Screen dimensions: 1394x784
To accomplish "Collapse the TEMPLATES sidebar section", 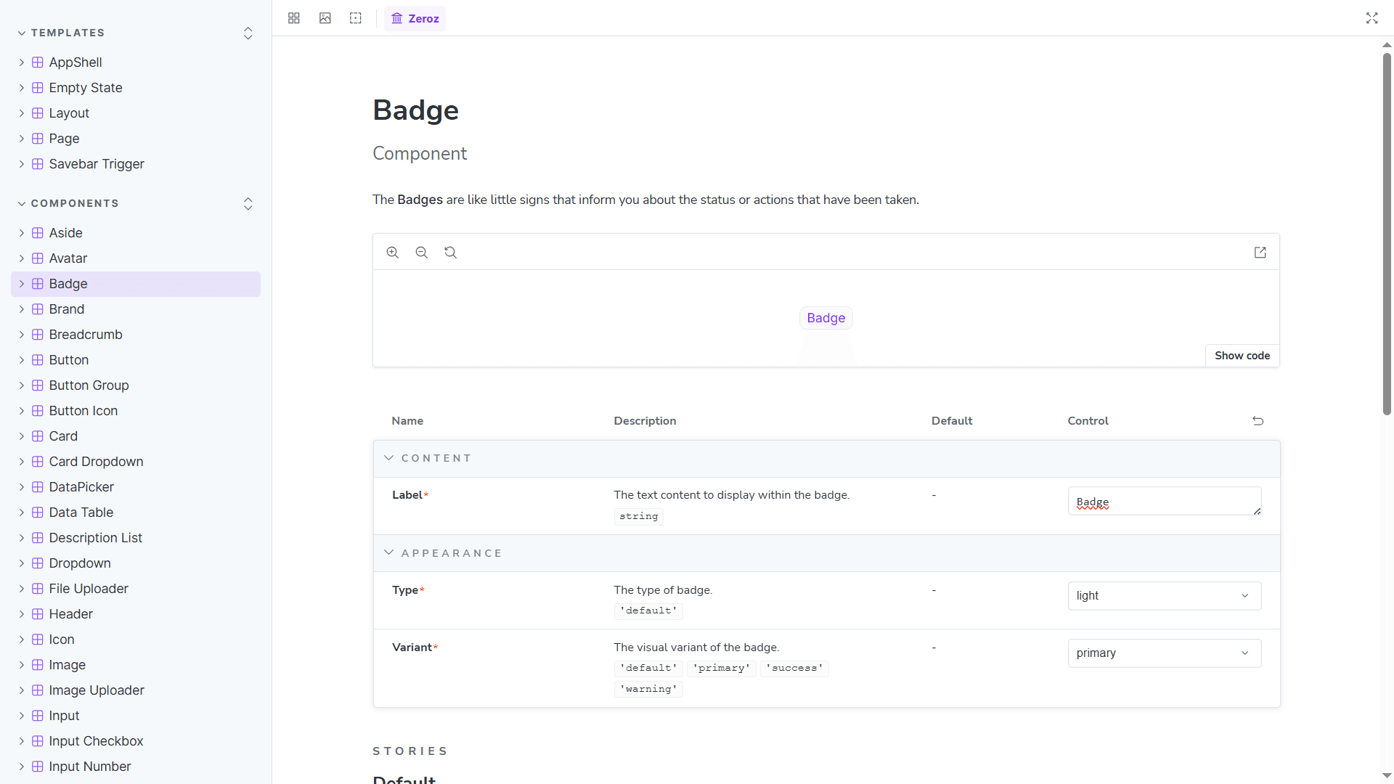I will pos(61,33).
